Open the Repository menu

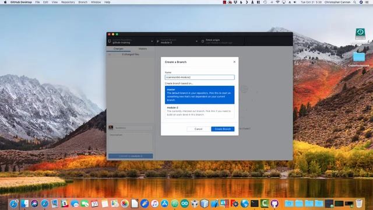pos(68,2)
